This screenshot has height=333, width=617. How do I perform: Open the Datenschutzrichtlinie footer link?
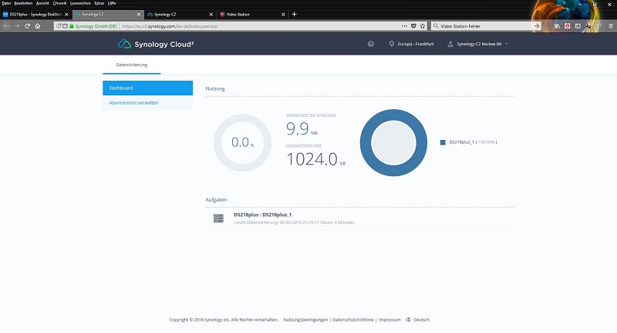(353, 320)
